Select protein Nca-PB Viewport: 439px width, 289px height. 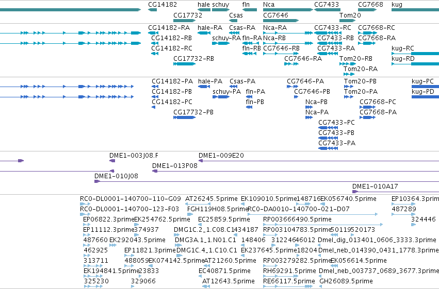click(x=316, y=102)
